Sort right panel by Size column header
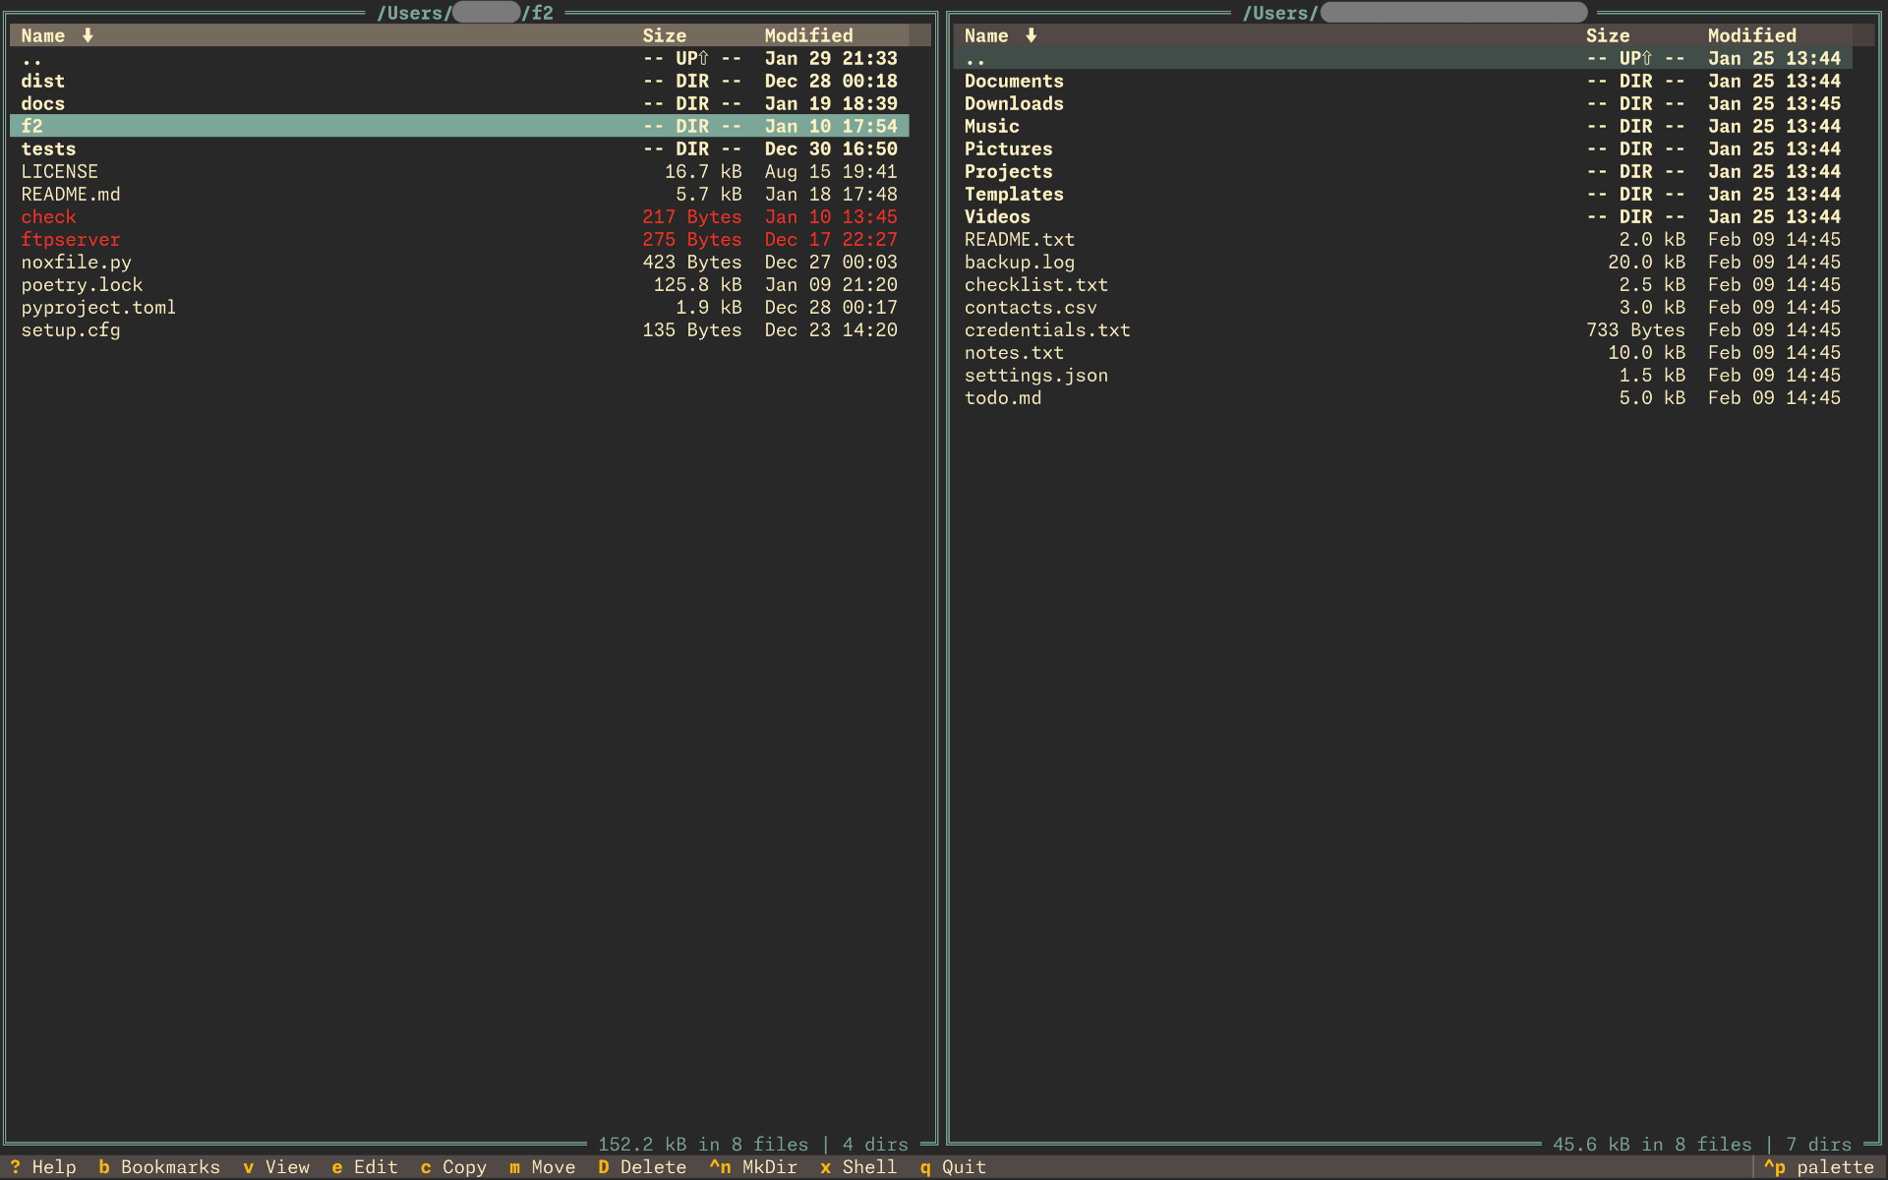The height and width of the screenshot is (1180, 1888). point(1608,35)
